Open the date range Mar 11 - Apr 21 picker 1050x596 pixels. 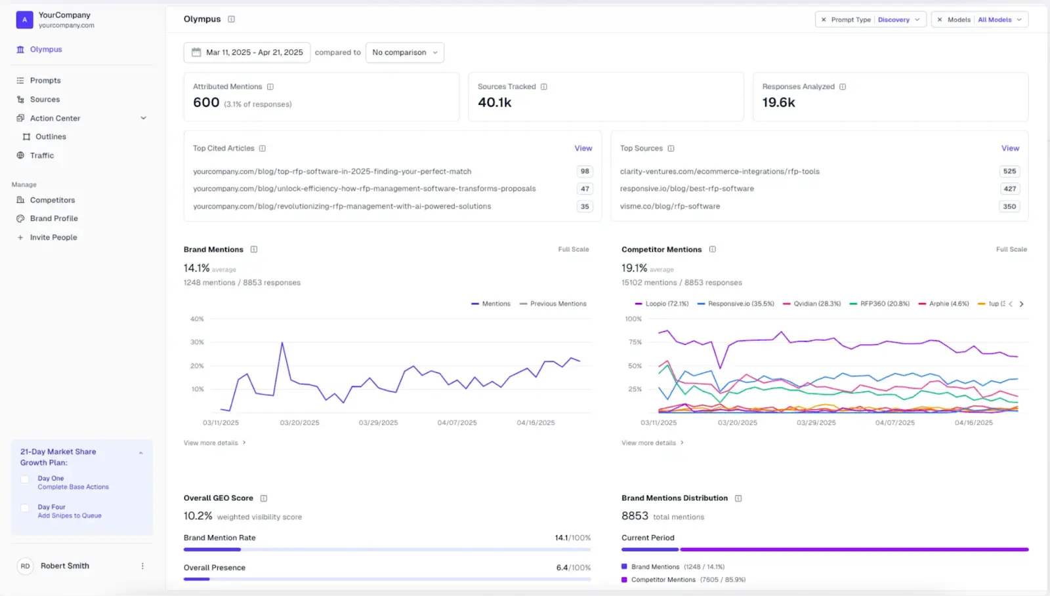tap(247, 52)
